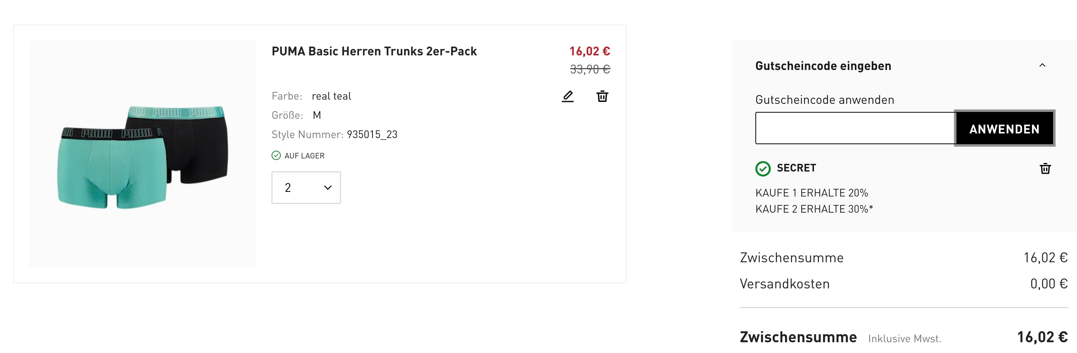The image size is (1077, 353).
Task: Click the struck-through 33,90 € original price
Action: click(590, 69)
